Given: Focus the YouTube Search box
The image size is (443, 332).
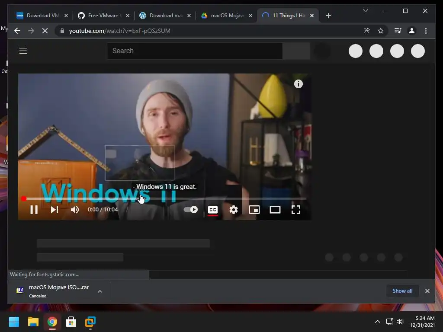Looking at the screenshot, I should 195,51.
